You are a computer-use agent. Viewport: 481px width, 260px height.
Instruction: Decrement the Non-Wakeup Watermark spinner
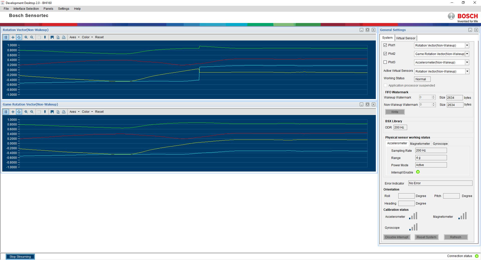coord(434,106)
